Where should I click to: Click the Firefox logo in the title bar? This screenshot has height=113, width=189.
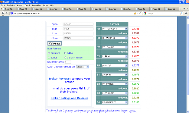pos(2,2)
